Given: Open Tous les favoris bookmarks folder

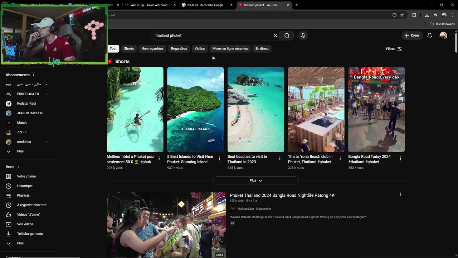Looking at the screenshot, I should point(442,24).
